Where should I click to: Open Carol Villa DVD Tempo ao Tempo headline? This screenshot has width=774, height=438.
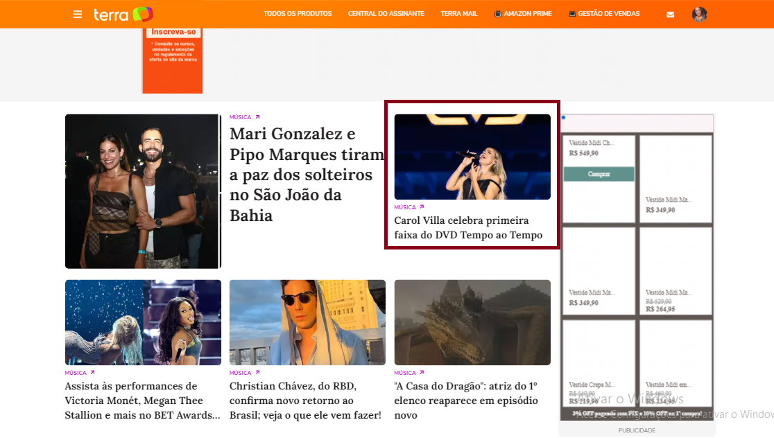click(468, 227)
